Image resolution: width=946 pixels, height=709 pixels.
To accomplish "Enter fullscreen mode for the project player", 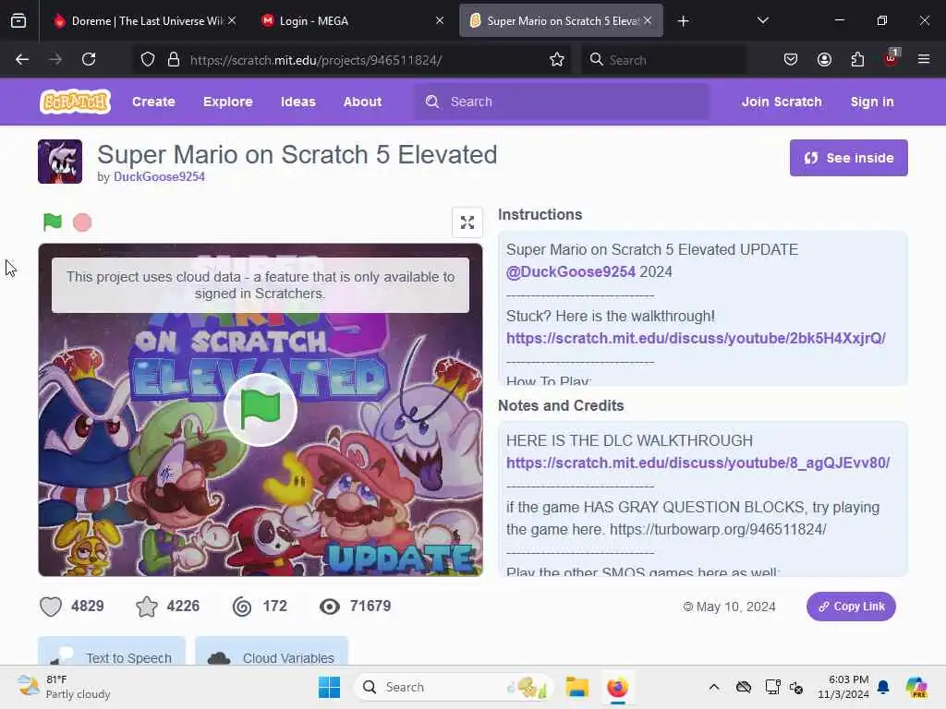I will pos(467,222).
